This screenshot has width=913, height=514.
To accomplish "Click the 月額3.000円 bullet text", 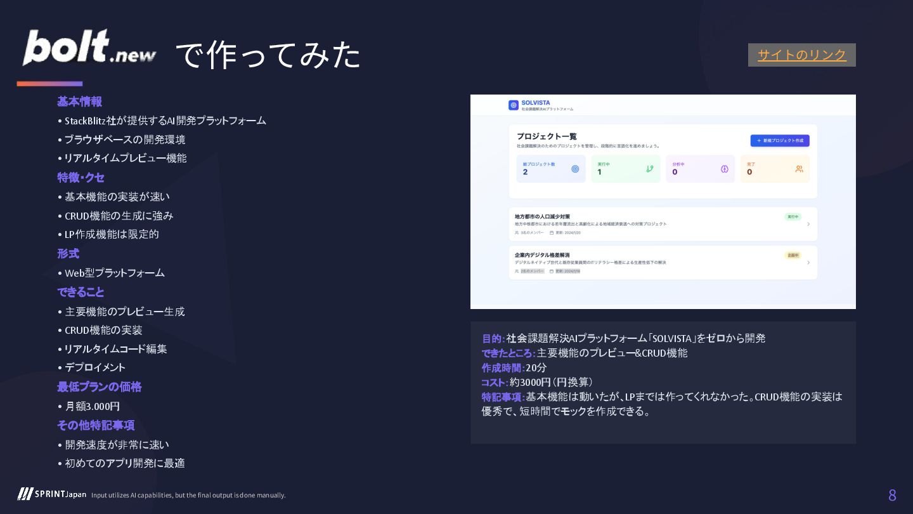I will (x=93, y=406).
